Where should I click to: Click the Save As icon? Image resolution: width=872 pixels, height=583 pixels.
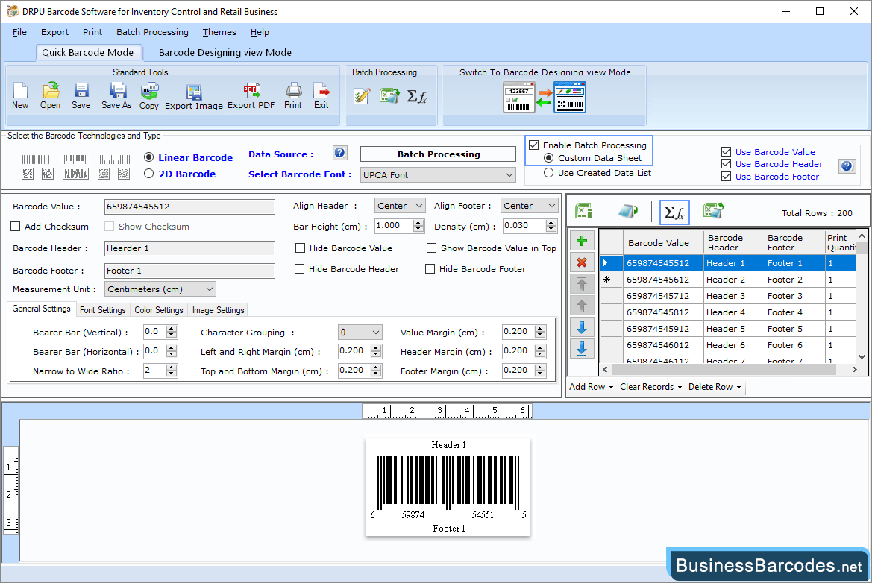pos(116,95)
